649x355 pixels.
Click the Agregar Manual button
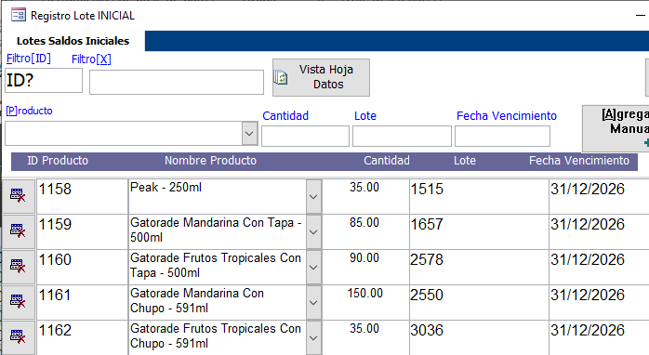click(x=616, y=128)
